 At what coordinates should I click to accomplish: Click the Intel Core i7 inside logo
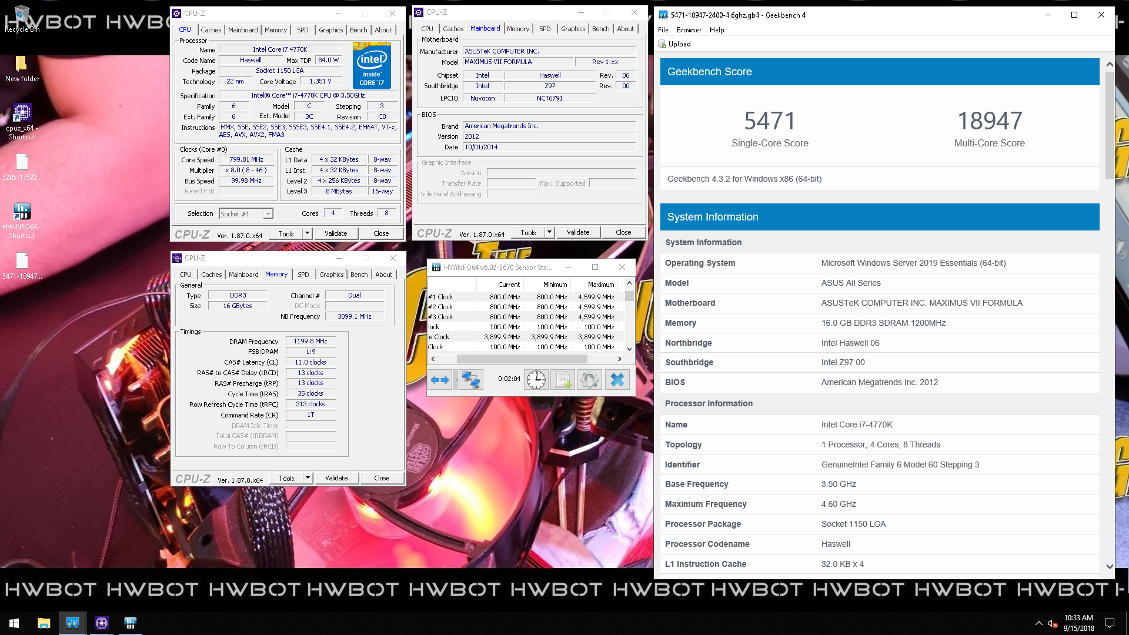point(372,65)
